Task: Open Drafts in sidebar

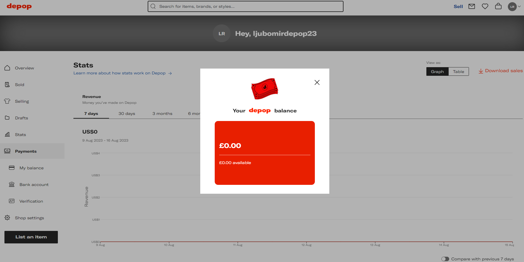Action: click(21, 118)
